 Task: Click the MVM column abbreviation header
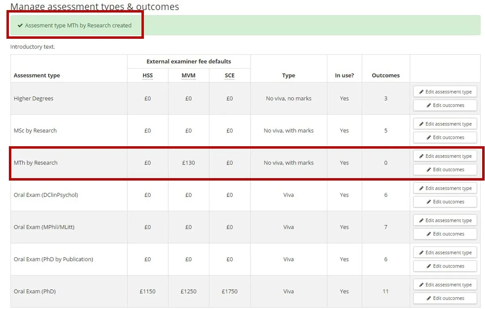188,76
